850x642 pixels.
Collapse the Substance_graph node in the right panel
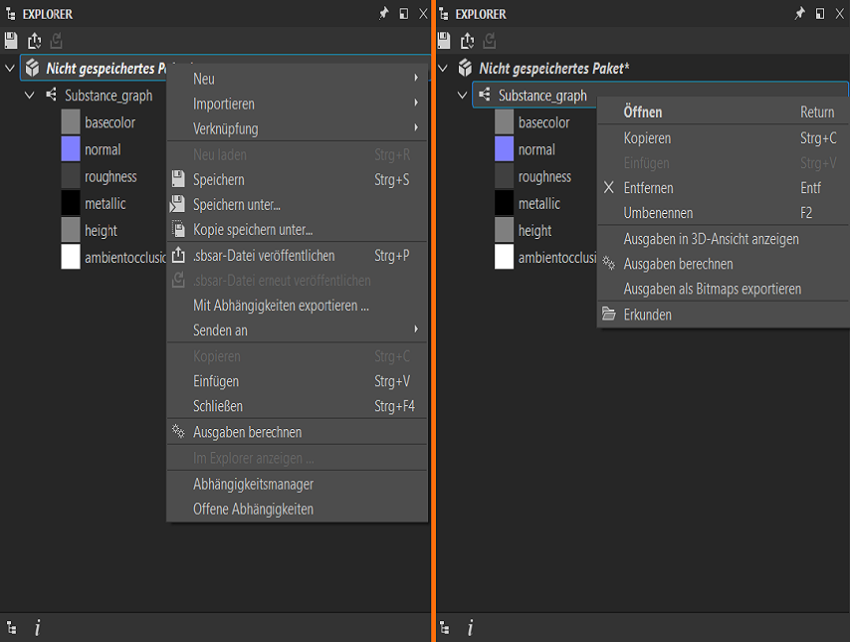(462, 96)
